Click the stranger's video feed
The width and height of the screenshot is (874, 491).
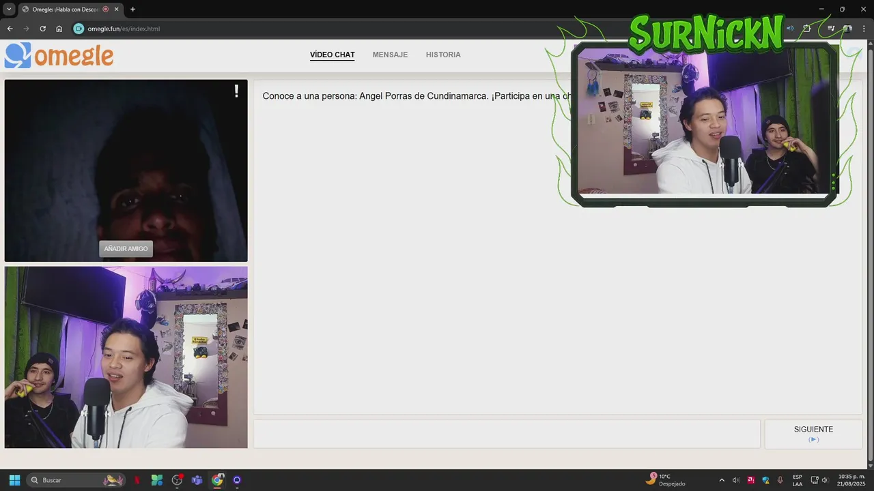pyautogui.click(x=126, y=170)
